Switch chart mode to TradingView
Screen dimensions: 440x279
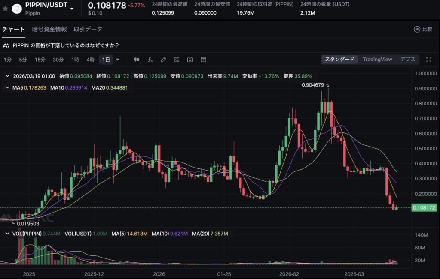[x=377, y=60]
